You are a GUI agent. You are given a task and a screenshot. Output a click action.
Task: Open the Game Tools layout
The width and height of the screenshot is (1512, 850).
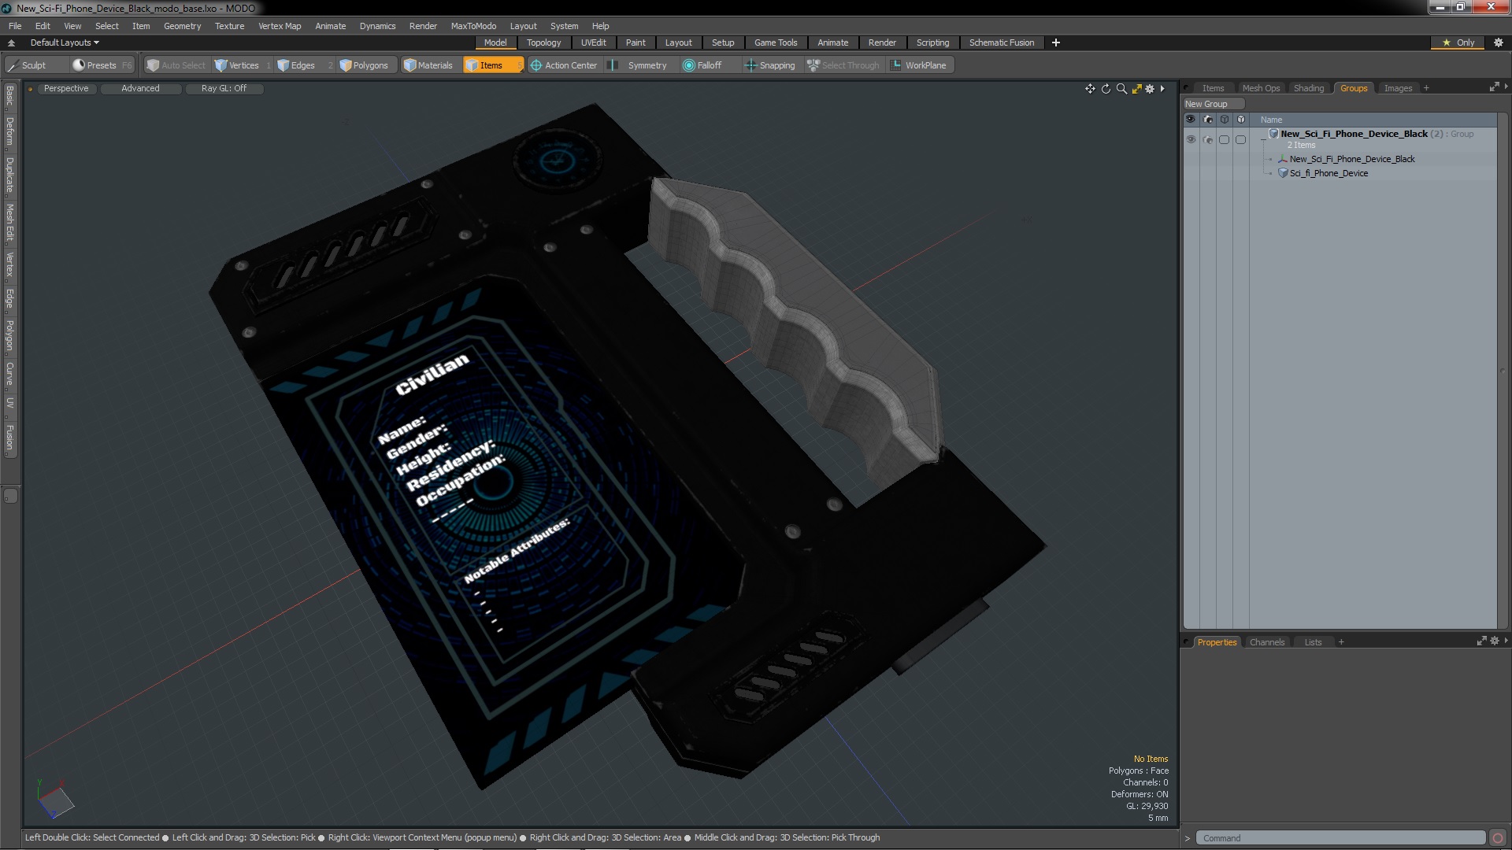(775, 42)
